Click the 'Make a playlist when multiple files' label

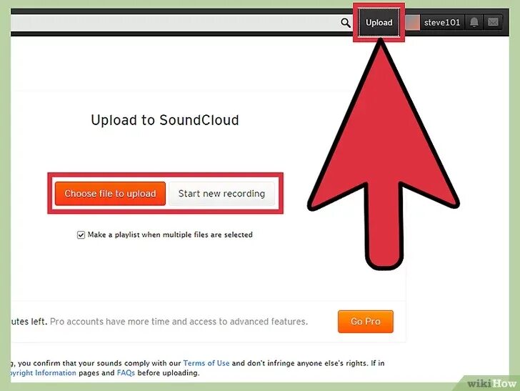[170, 234]
